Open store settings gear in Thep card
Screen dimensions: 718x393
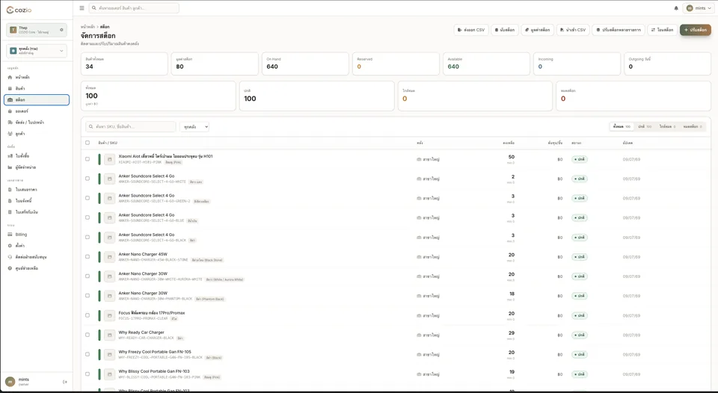61,30
